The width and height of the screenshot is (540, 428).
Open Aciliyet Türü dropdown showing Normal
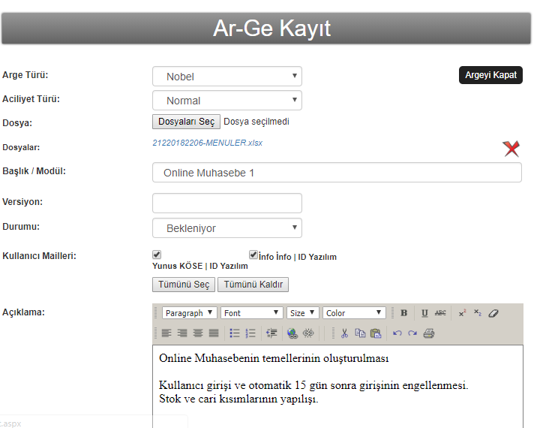227,101
